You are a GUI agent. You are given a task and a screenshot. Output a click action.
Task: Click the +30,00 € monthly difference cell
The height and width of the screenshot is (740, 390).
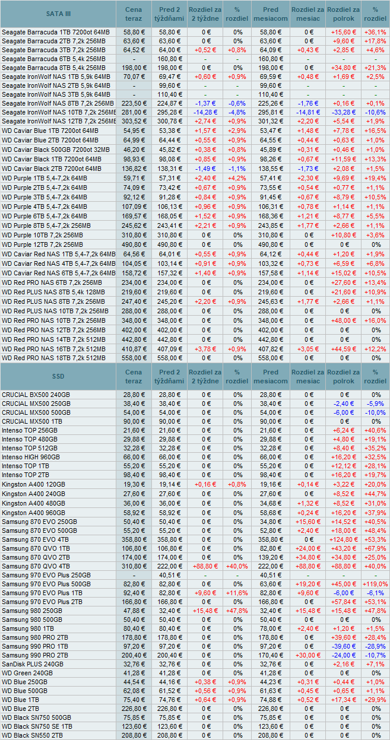pyautogui.click(x=307, y=655)
